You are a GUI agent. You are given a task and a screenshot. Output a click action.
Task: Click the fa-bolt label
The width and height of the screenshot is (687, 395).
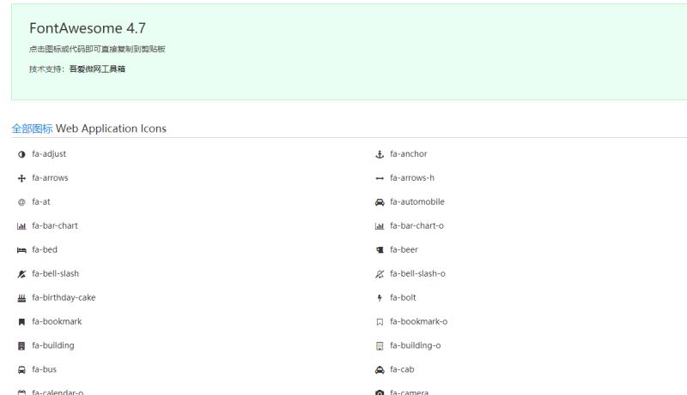(x=403, y=298)
